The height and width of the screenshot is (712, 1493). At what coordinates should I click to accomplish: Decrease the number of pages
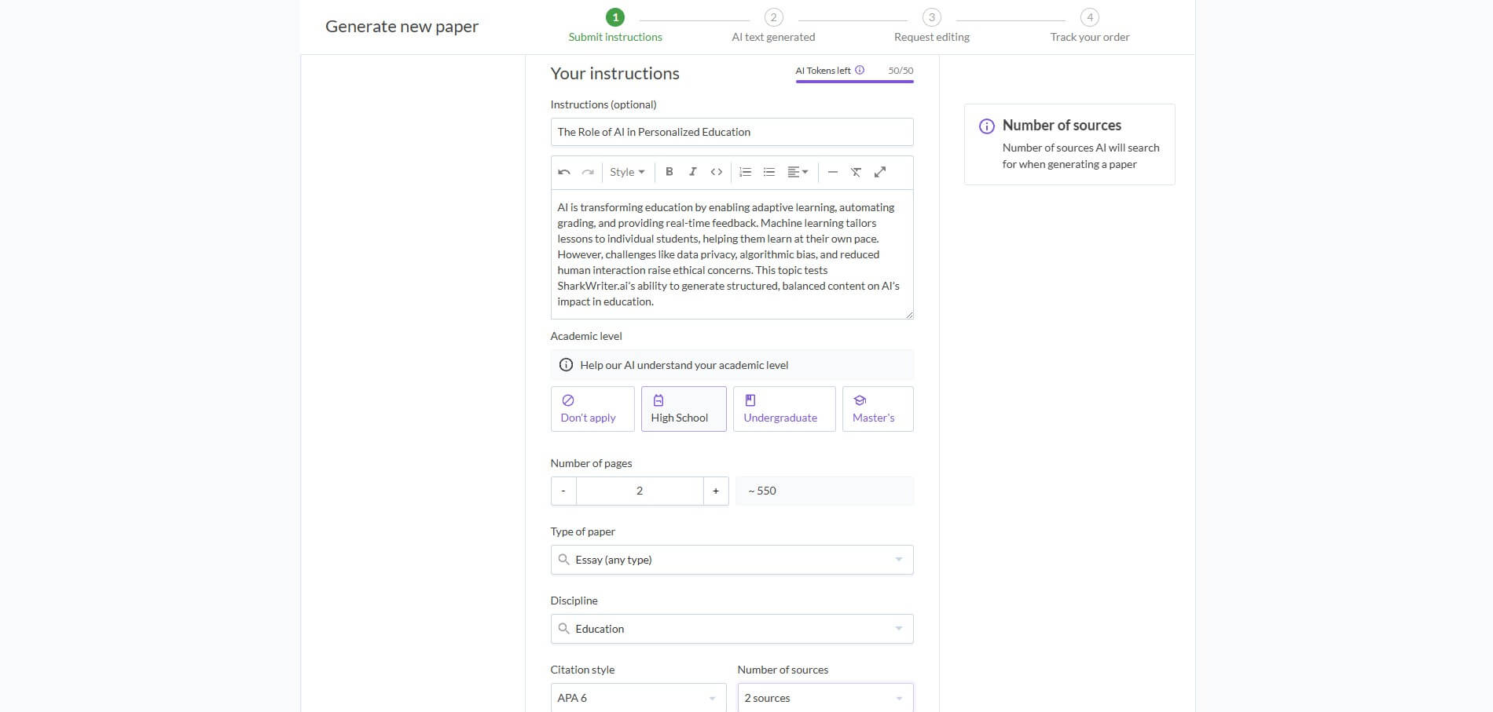click(563, 491)
